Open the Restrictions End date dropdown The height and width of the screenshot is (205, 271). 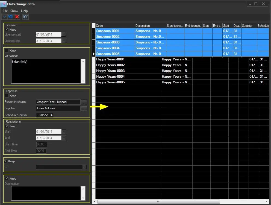tap(64, 138)
